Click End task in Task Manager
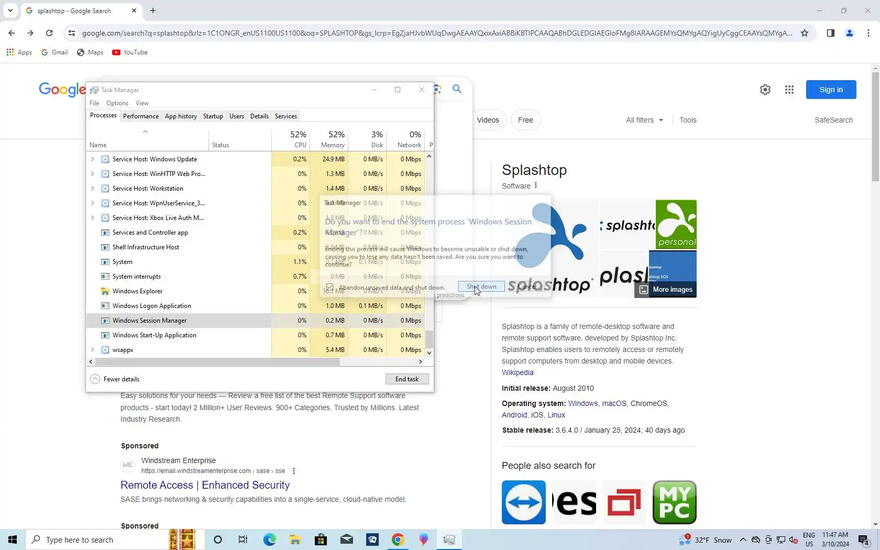 click(x=407, y=379)
